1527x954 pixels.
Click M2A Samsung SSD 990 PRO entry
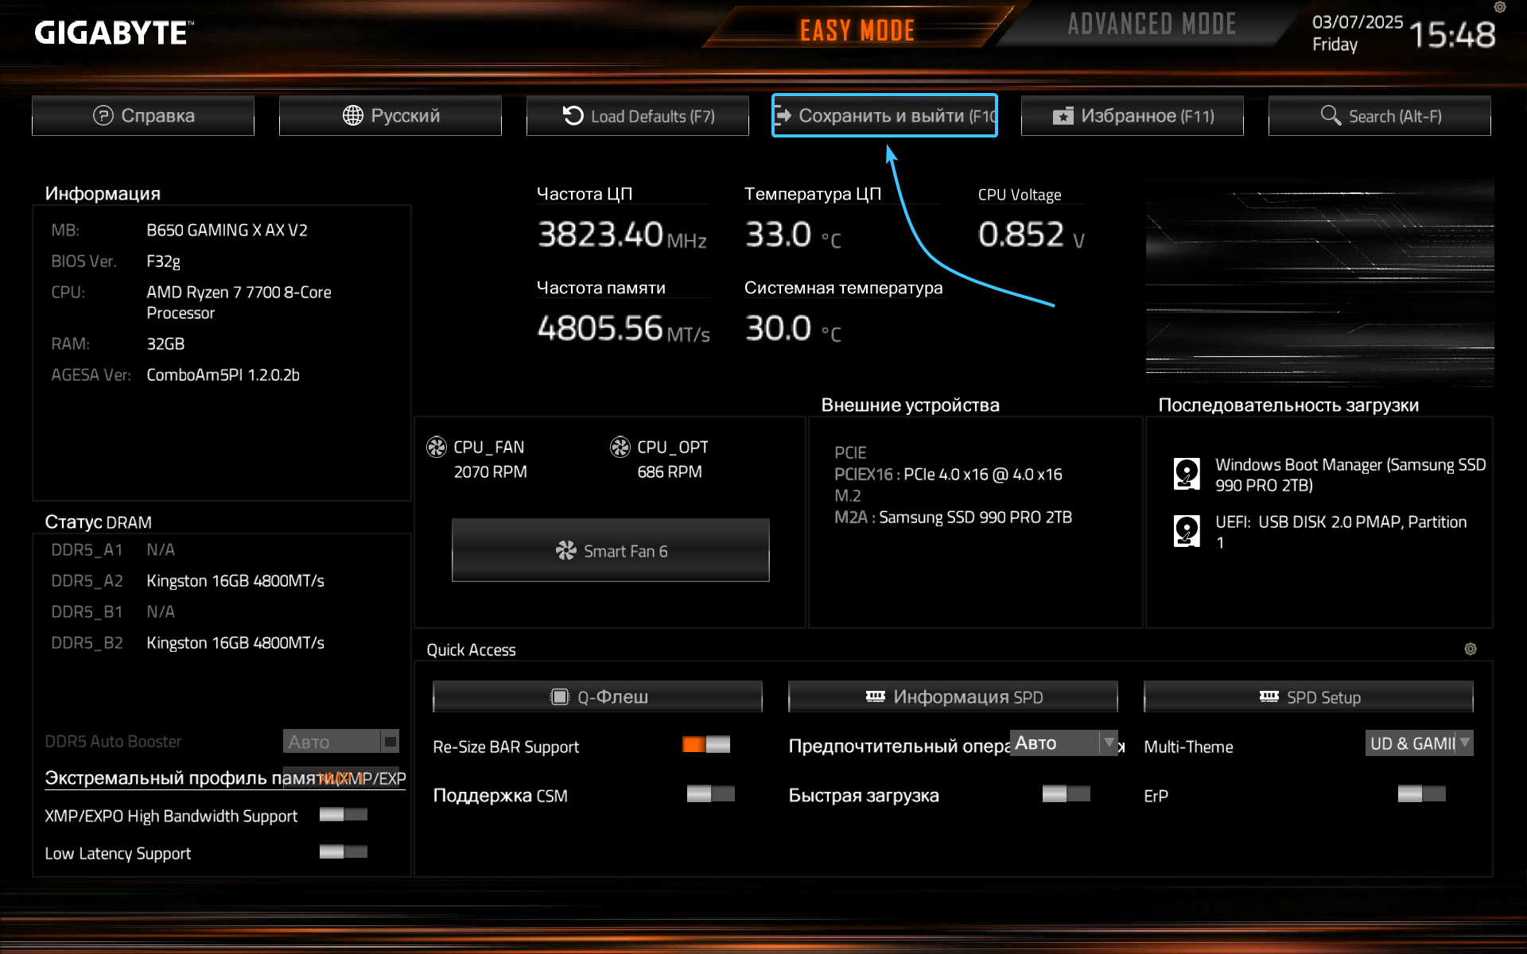(x=953, y=518)
